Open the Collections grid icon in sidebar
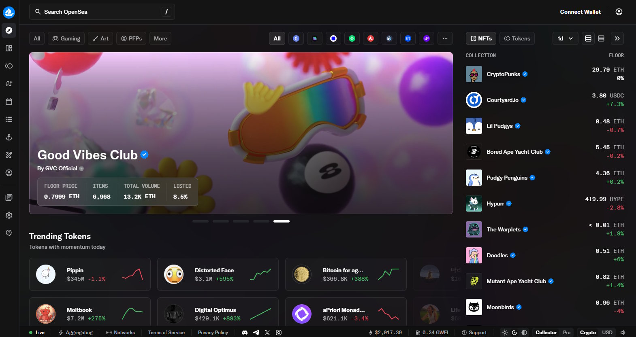 9,48
